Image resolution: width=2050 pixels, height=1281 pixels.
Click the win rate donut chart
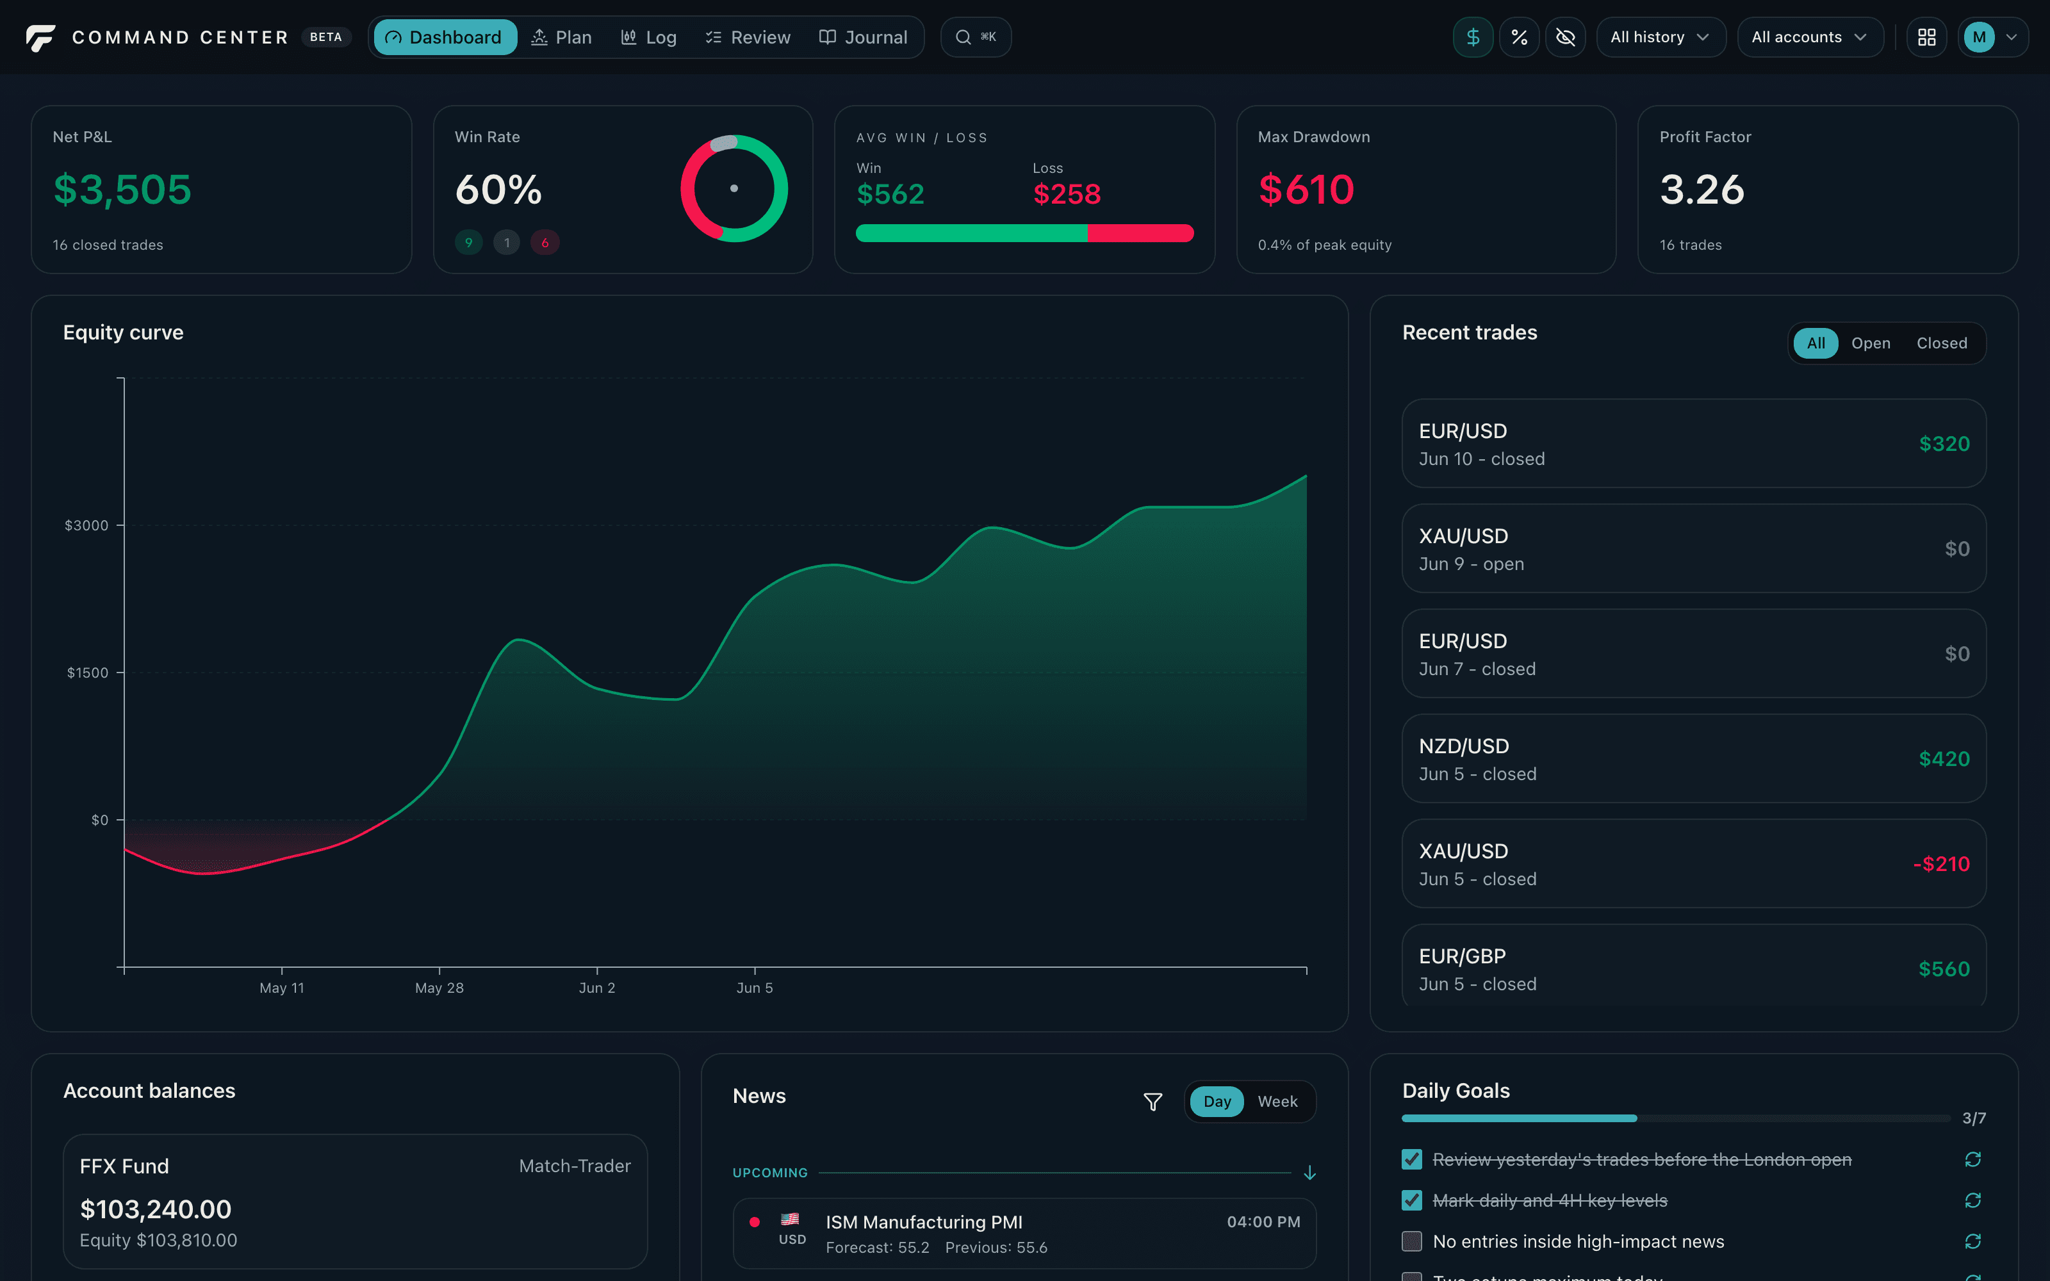734,188
